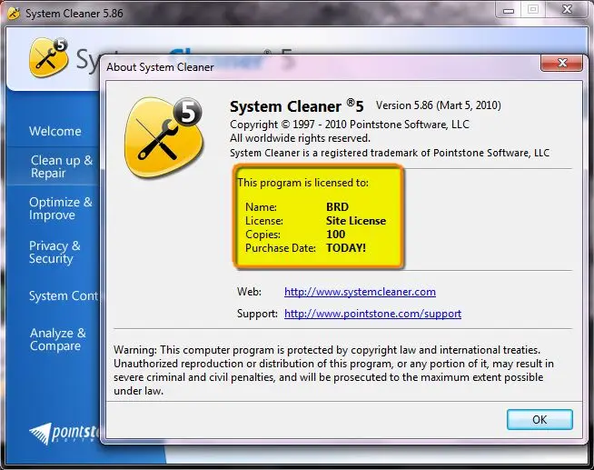
Task: Click 'This program is licensed to:' heading
Action: pos(303,183)
